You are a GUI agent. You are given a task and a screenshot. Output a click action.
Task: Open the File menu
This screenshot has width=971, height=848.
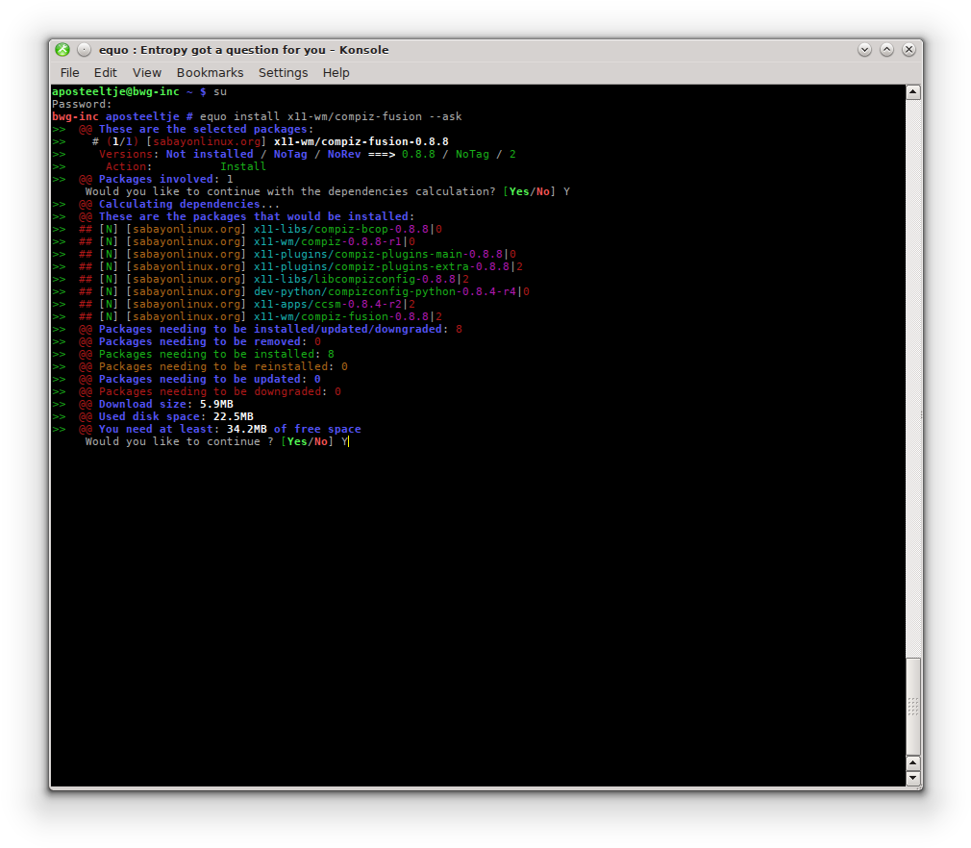(69, 72)
